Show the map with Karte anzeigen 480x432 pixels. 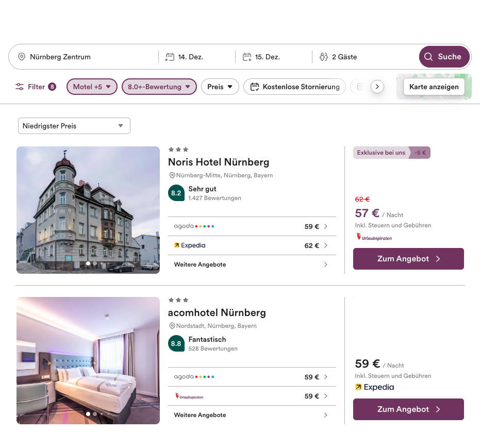434,87
